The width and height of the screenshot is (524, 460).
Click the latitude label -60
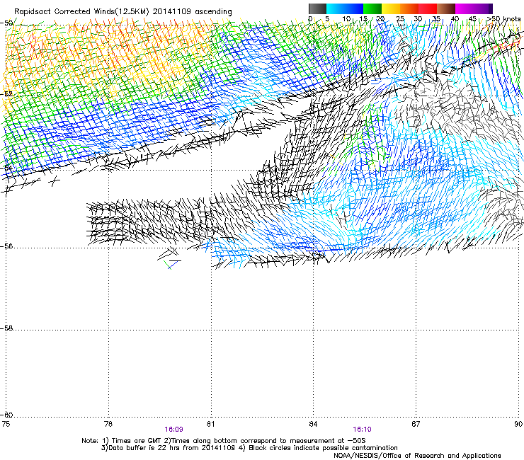[x=6, y=415]
